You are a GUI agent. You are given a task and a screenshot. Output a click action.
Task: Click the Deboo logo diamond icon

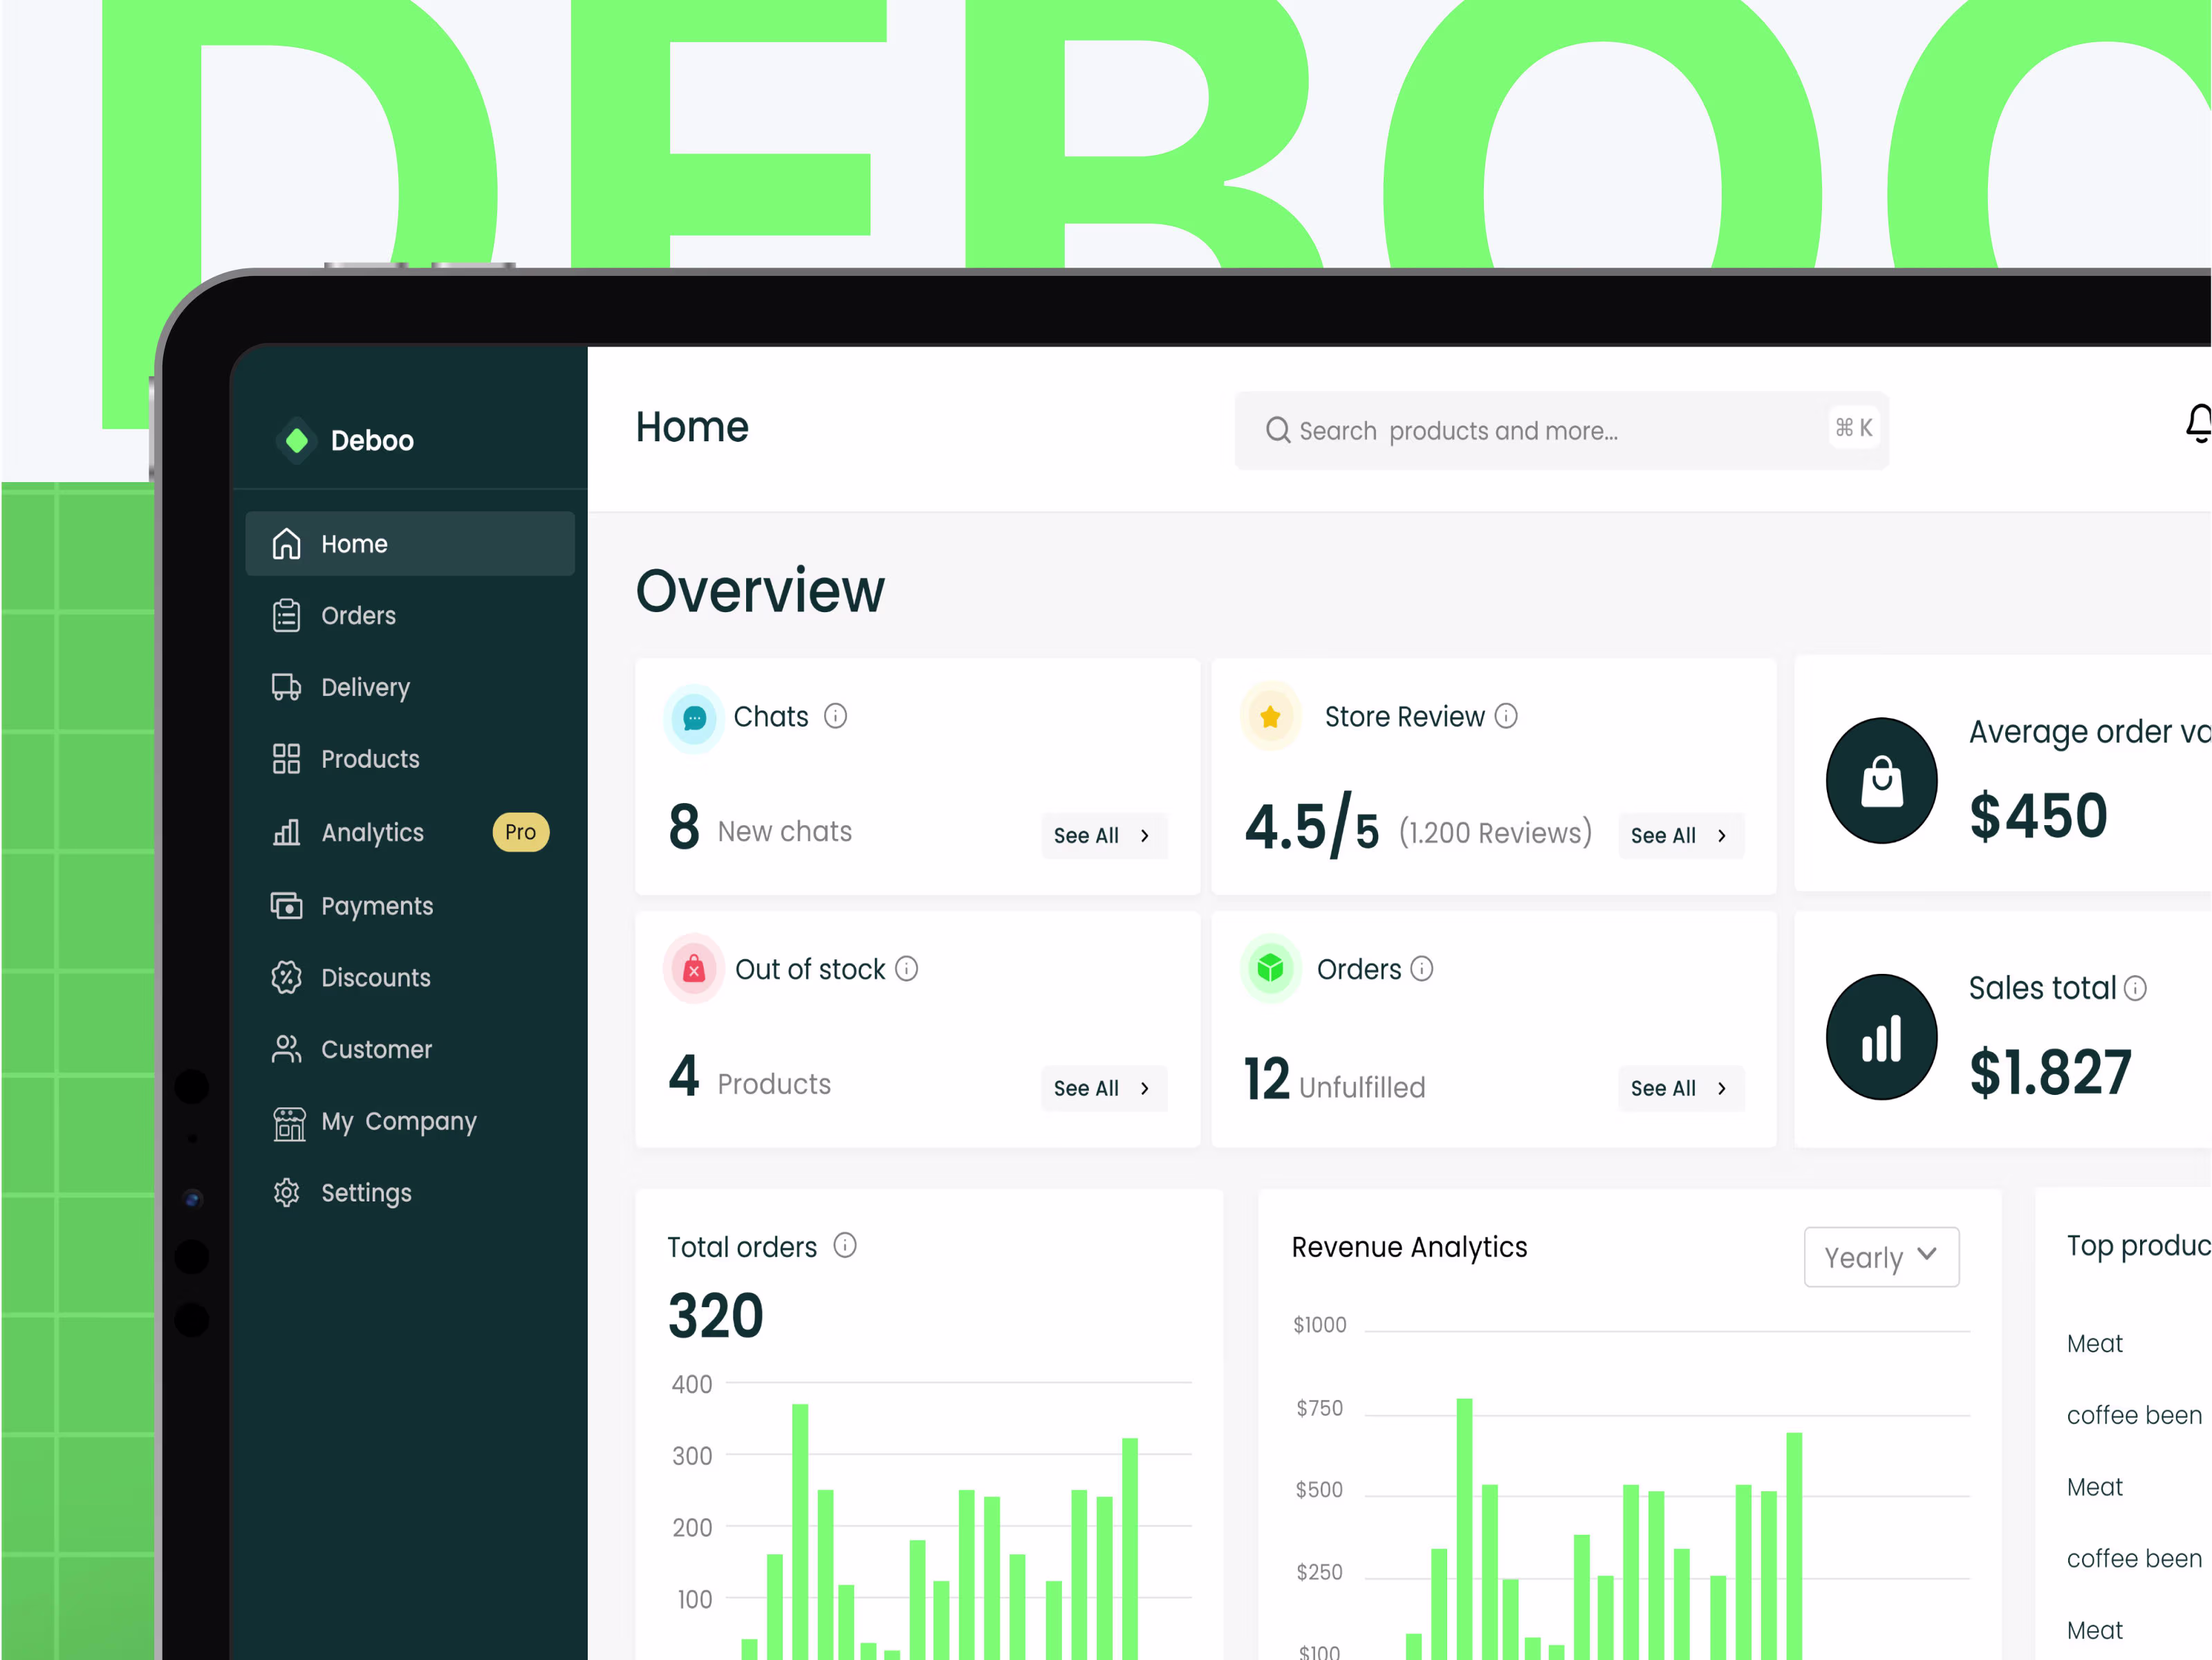297,440
